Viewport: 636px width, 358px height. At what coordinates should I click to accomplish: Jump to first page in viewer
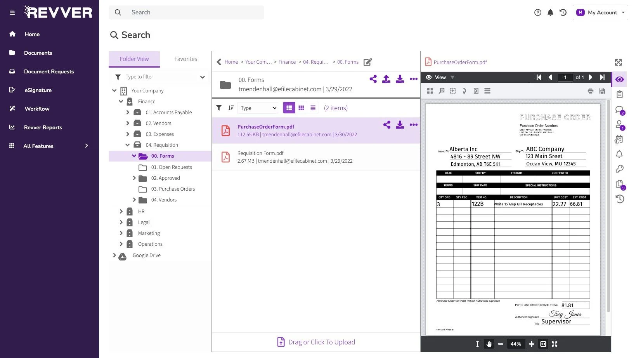click(x=539, y=77)
